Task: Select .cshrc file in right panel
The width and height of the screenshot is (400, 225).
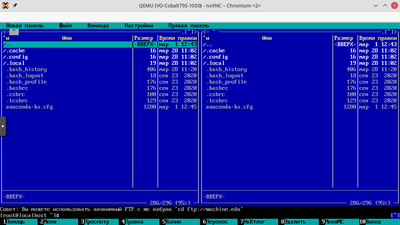Action: (300, 95)
